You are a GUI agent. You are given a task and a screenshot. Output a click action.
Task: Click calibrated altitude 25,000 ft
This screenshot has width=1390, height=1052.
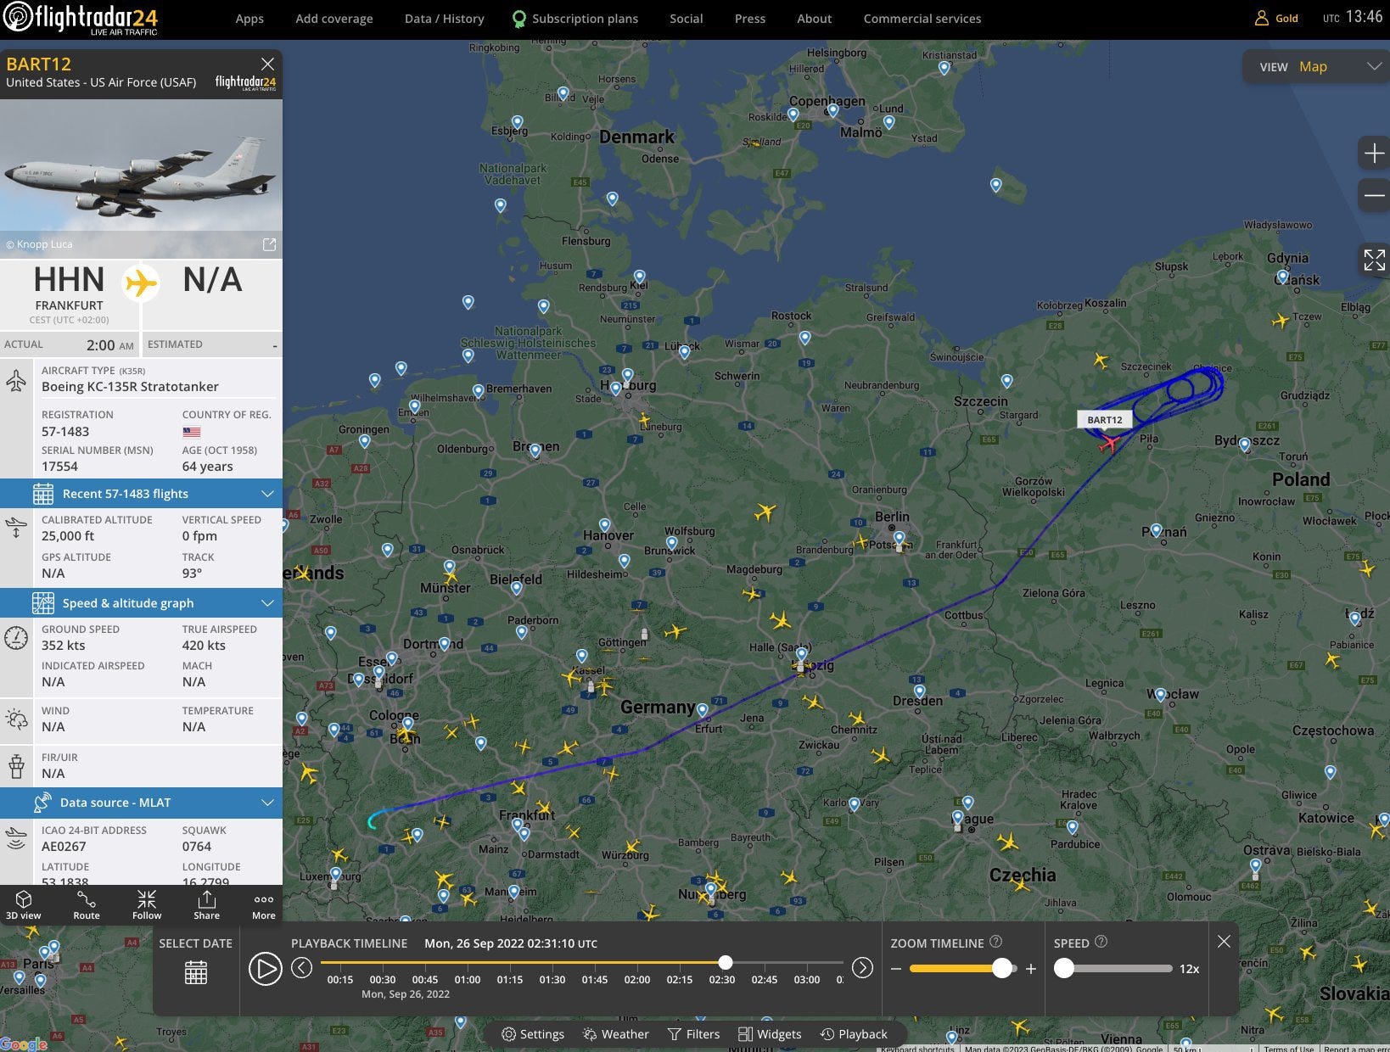tap(68, 535)
